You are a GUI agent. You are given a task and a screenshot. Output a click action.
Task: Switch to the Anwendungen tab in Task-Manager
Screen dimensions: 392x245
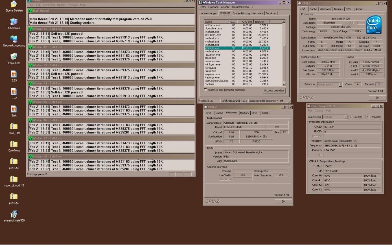click(x=209, y=13)
